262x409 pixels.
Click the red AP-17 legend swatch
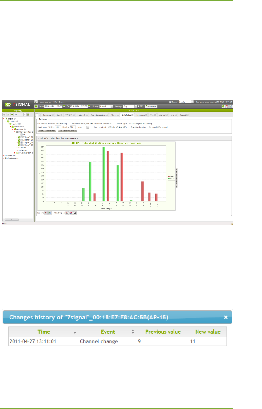[169, 176]
